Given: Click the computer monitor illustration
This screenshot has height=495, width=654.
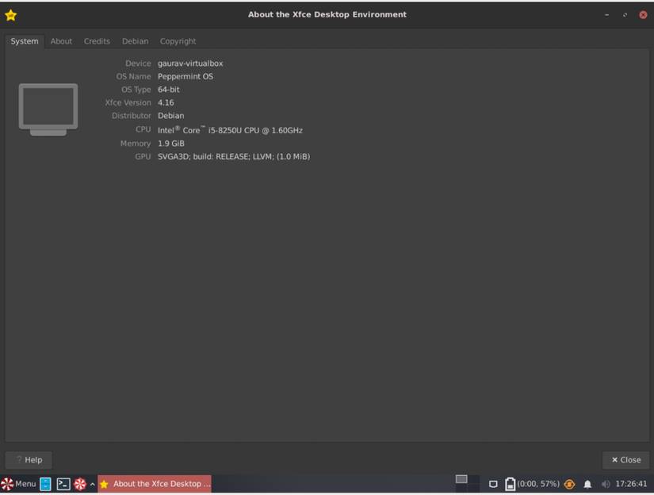Looking at the screenshot, I should [48, 109].
